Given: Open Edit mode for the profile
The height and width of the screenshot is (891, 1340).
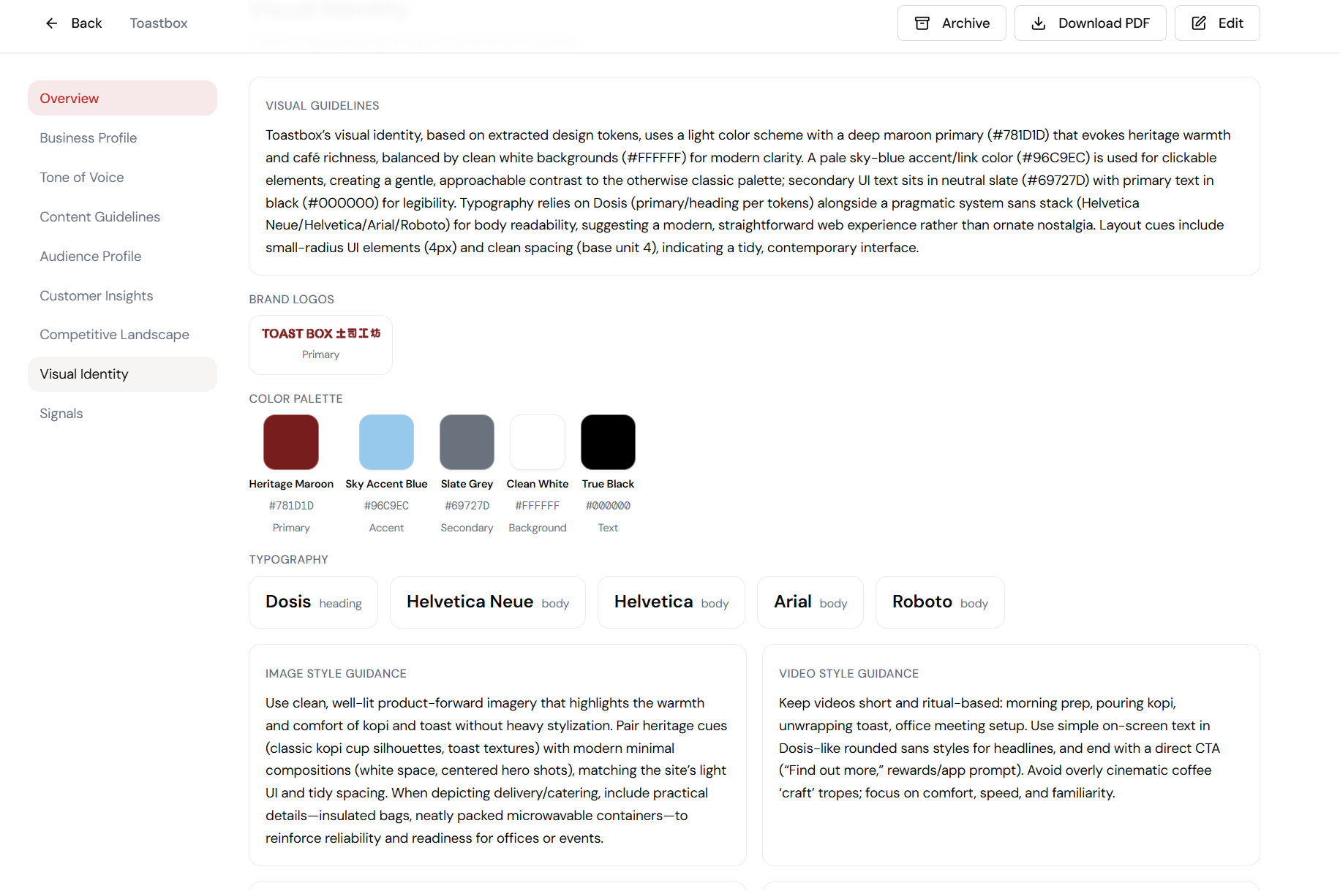Looking at the screenshot, I should 1216,23.
